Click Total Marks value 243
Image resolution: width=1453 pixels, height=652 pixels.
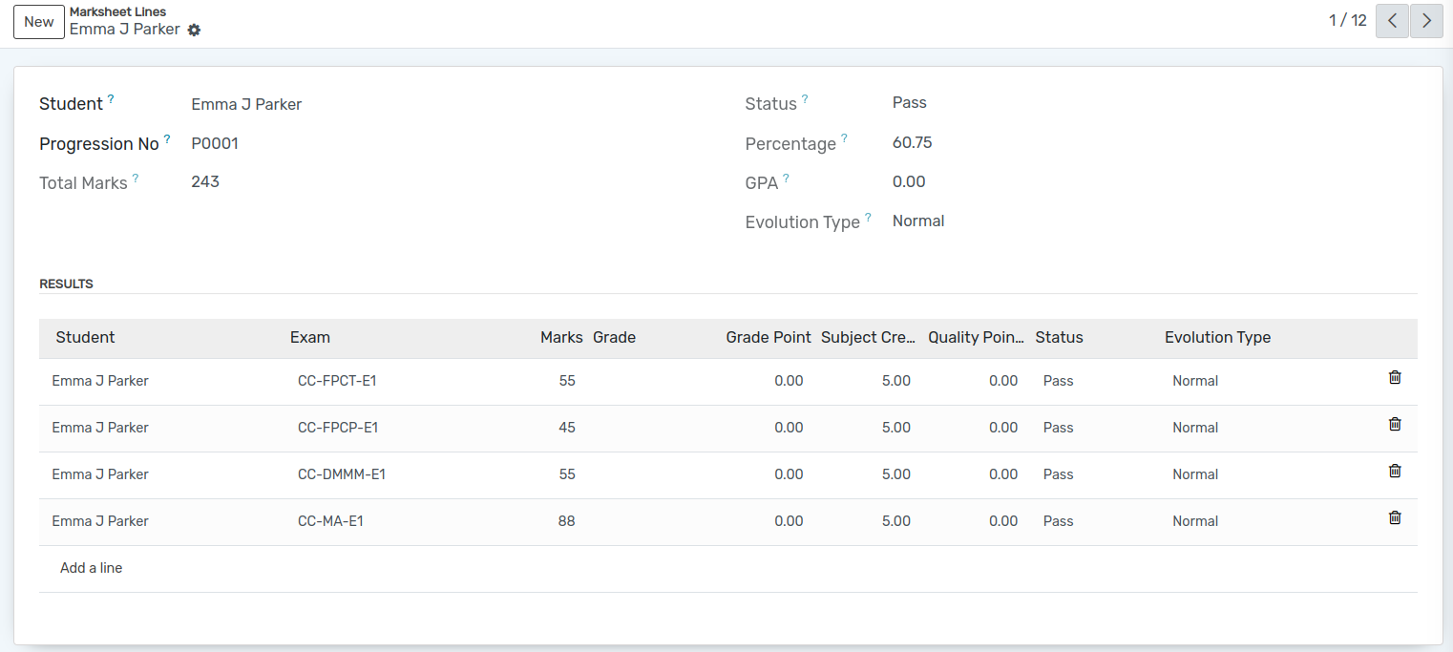205,181
